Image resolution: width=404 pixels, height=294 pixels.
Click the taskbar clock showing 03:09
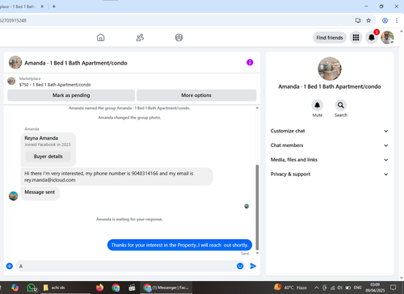375,288
